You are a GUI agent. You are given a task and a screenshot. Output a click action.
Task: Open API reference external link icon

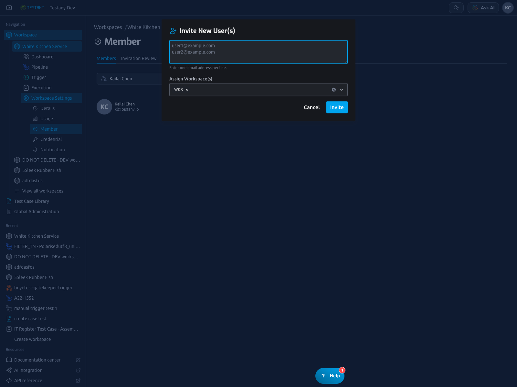click(78, 381)
